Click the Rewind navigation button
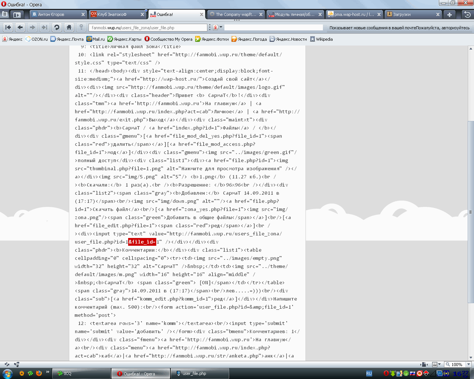 (x=8, y=27)
